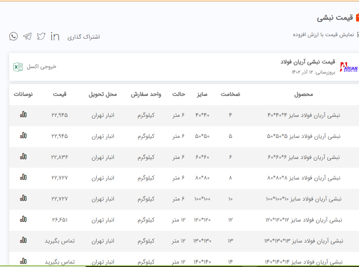Click the محصول column header
Image resolution: width=359 pixels, height=267 pixels.
coord(304,94)
